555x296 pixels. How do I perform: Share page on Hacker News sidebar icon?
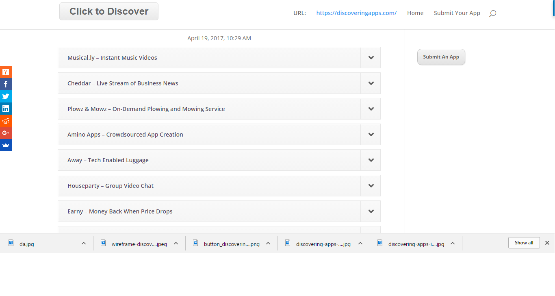coord(6,72)
